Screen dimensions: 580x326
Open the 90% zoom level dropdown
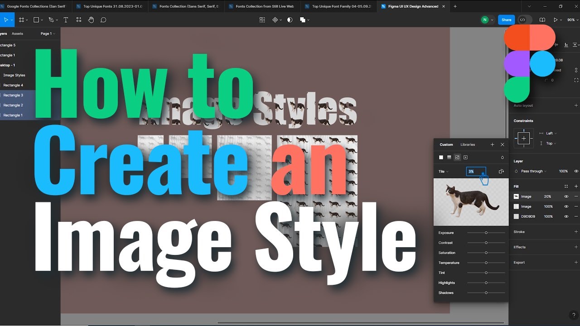(572, 19)
